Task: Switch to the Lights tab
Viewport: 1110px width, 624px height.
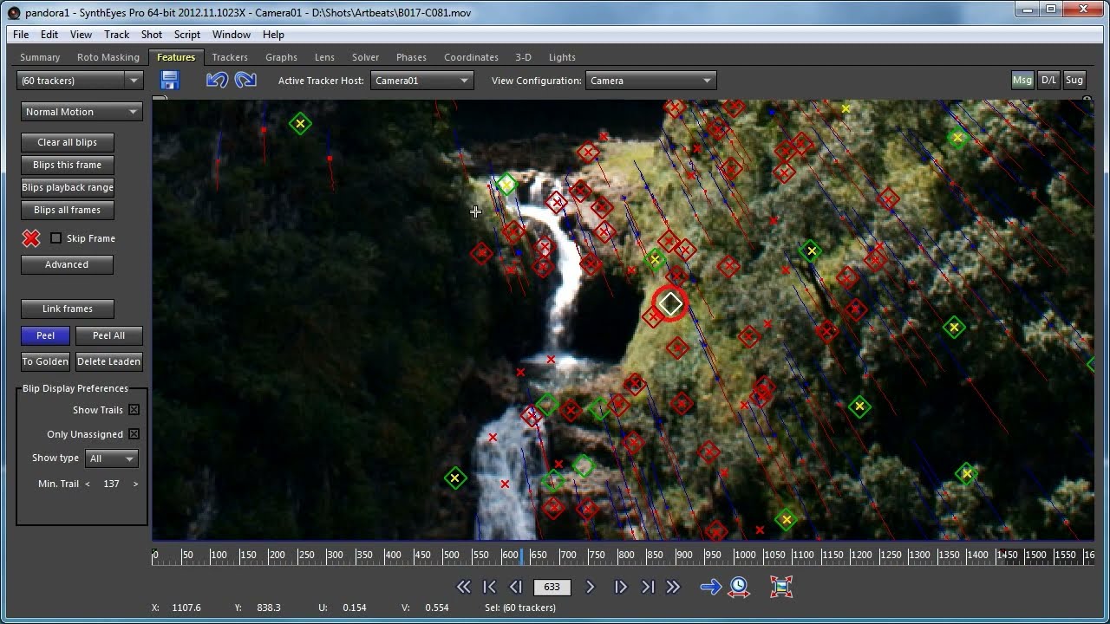Action: 562,57
